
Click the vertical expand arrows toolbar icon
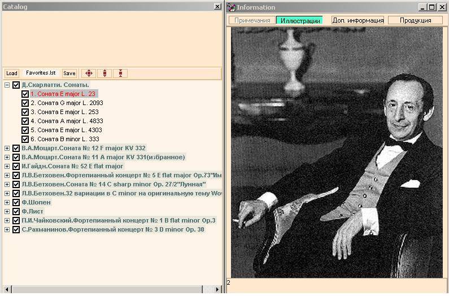point(104,73)
